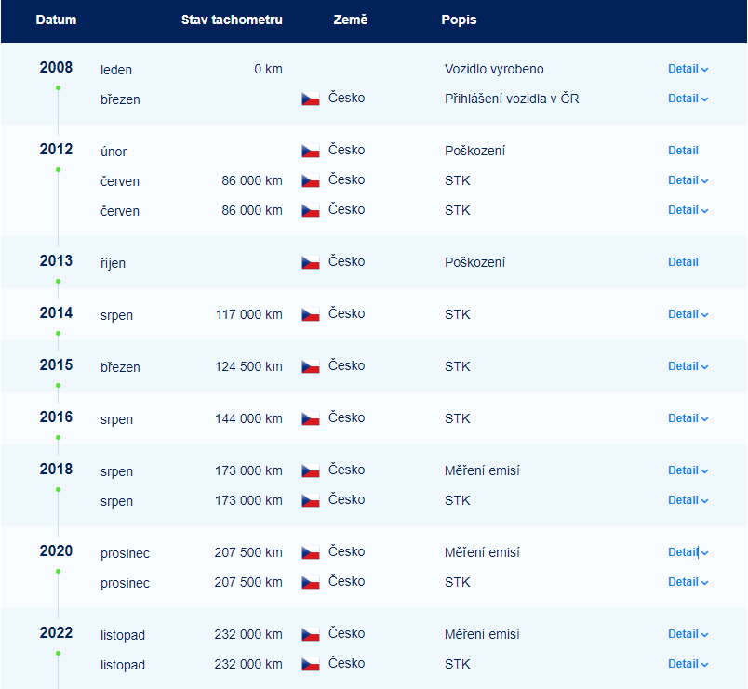Click the Czech flag icon in březen 2008 row
This screenshot has width=748, height=689.
pos(311,99)
